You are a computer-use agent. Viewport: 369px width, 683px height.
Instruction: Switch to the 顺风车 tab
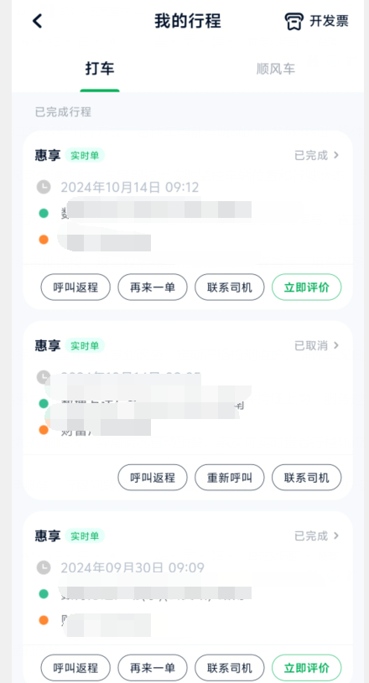click(276, 69)
